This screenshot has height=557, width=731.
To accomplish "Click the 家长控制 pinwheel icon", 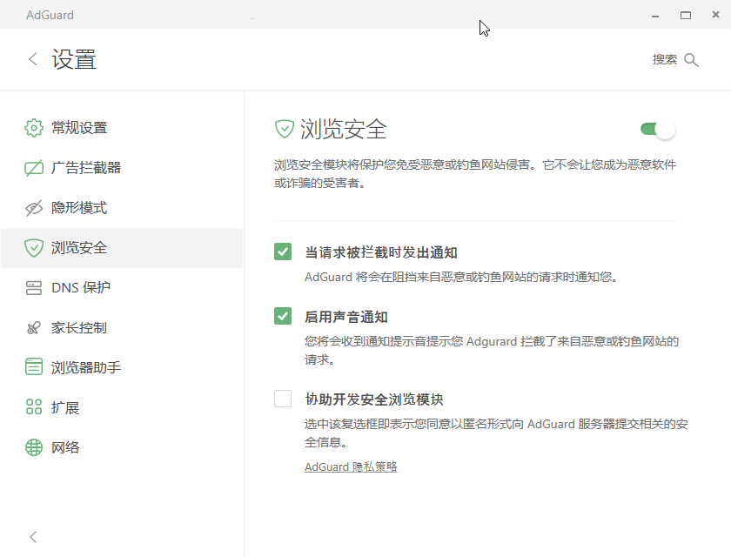I will (x=34, y=328).
